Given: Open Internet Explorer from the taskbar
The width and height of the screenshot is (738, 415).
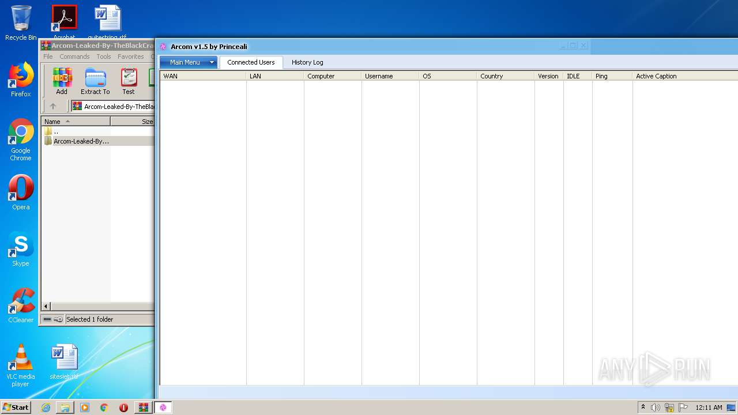Looking at the screenshot, I should (46, 408).
